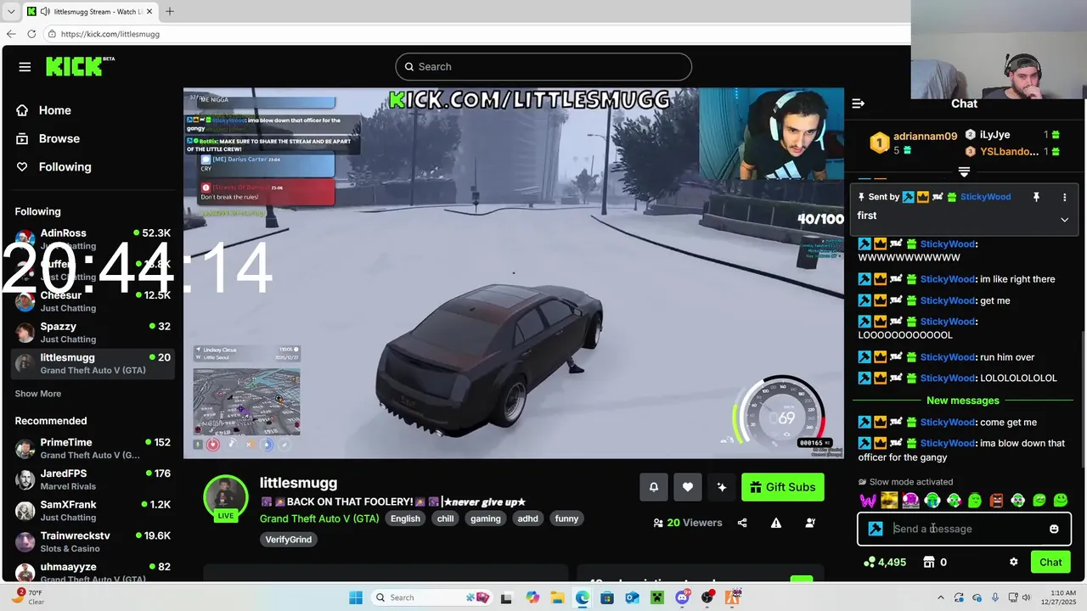The width and height of the screenshot is (1087, 611).
Task: Open the emoji picker in chat input
Action: coord(1054,529)
